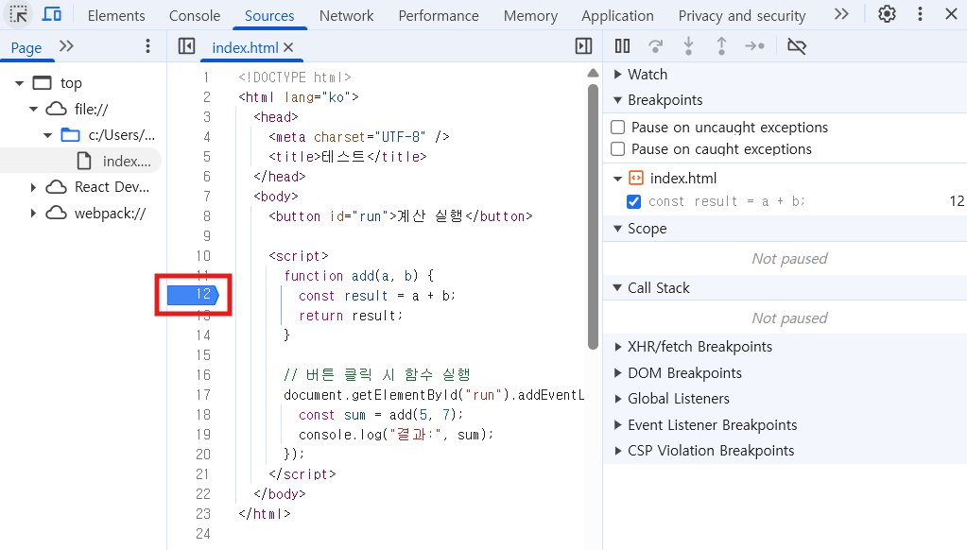The width and height of the screenshot is (967, 550).
Task: Switch to the Console tab
Action: [x=195, y=15]
